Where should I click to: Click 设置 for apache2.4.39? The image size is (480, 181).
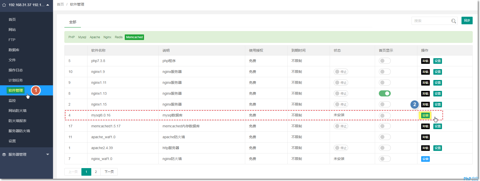437,148
